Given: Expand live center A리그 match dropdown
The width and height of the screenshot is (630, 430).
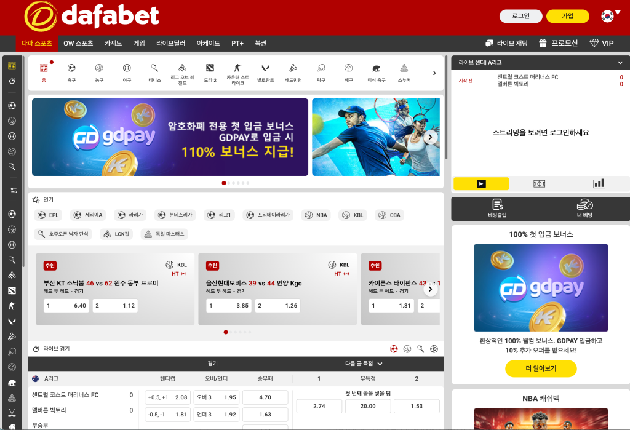Looking at the screenshot, I should tap(620, 63).
